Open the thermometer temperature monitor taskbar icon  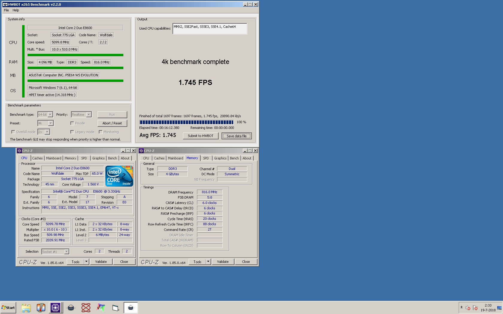(x=41, y=307)
